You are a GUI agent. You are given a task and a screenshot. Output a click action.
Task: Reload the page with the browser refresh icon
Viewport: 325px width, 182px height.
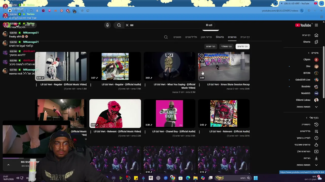tap(309, 11)
